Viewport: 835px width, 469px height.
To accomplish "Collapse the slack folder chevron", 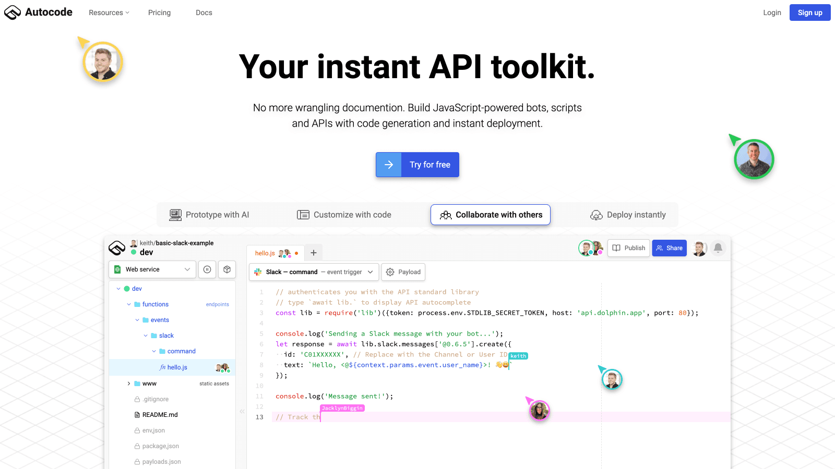I will (x=146, y=336).
